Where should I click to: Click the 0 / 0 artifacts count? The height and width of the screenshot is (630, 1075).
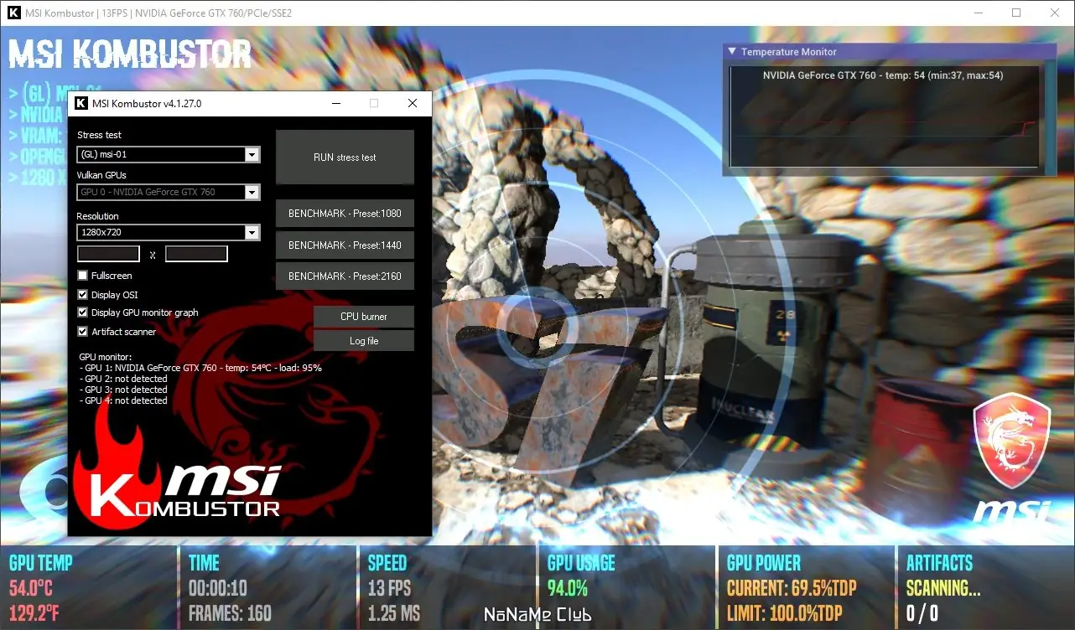tap(922, 612)
